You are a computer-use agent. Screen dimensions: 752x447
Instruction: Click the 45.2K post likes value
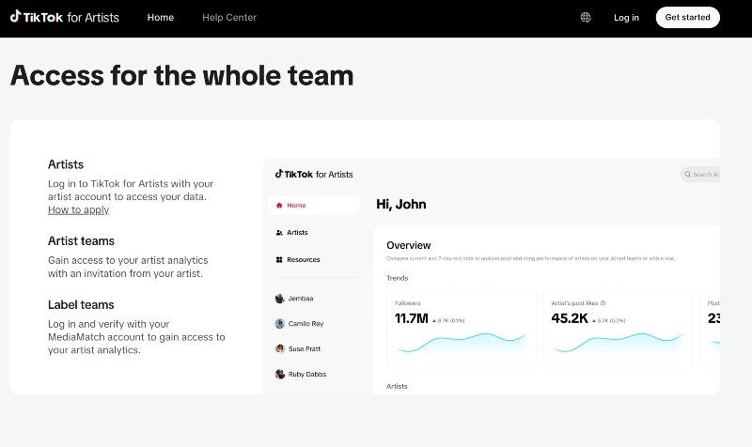point(570,318)
